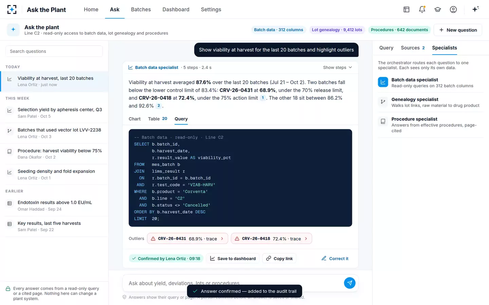Switch to the Table 20 tab
Viewport: 489px width, 305px height.
[158, 119]
